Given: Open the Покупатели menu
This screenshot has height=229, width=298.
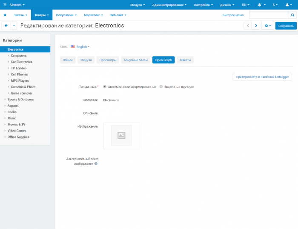Looking at the screenshot, I should 66,15.
